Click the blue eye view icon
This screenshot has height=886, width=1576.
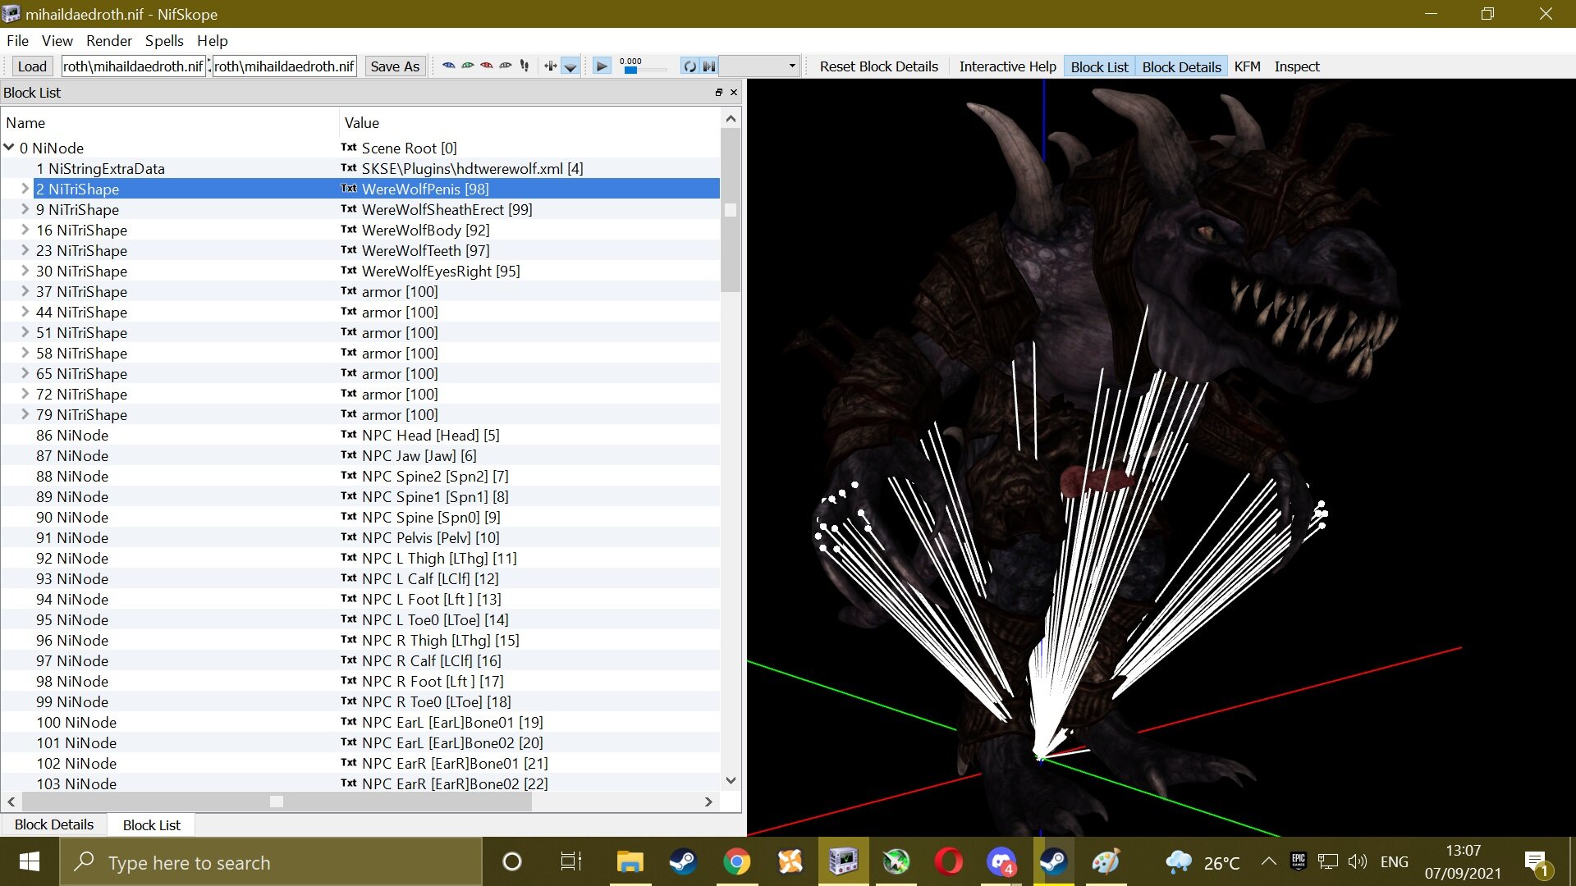coord(449,66)
